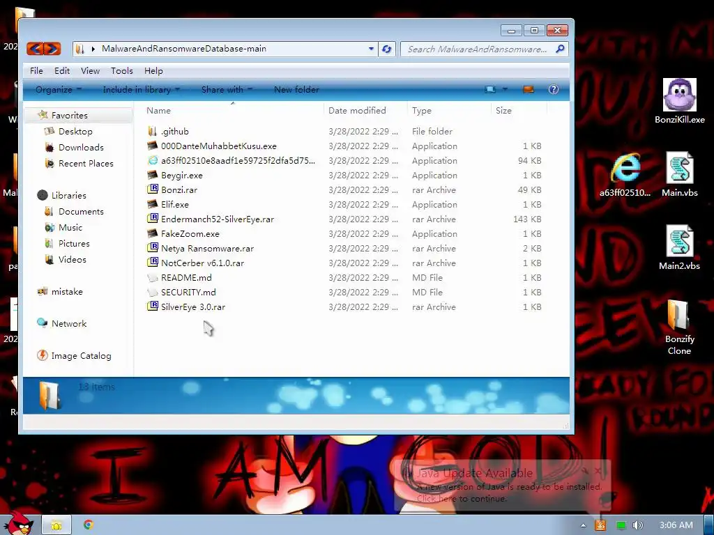Screen dimensions: 714x535
Task: Sort by the Size column header
Action: (x=519, y=111)
